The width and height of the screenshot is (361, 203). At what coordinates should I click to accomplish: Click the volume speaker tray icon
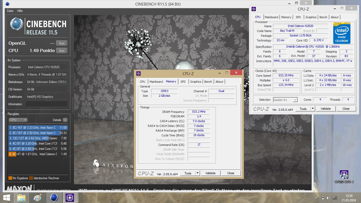pyautogui.click(x=328, y=198)
